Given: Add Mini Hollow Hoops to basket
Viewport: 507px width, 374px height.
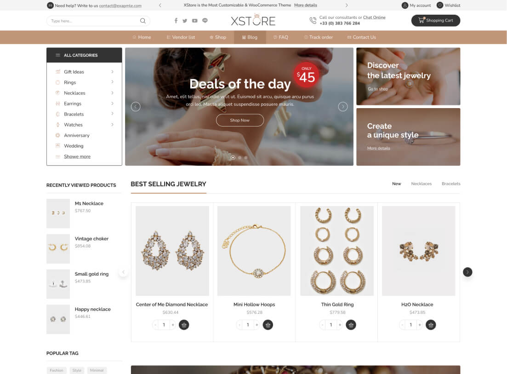Looking at the screenshot, I should (x=268, y=325).
